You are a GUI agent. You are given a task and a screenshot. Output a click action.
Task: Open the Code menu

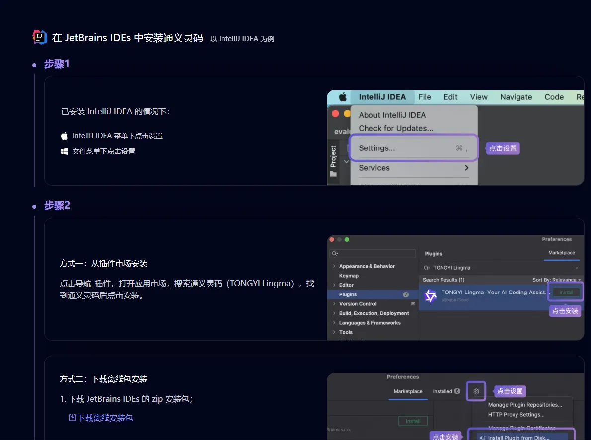[x=554, y=97]
